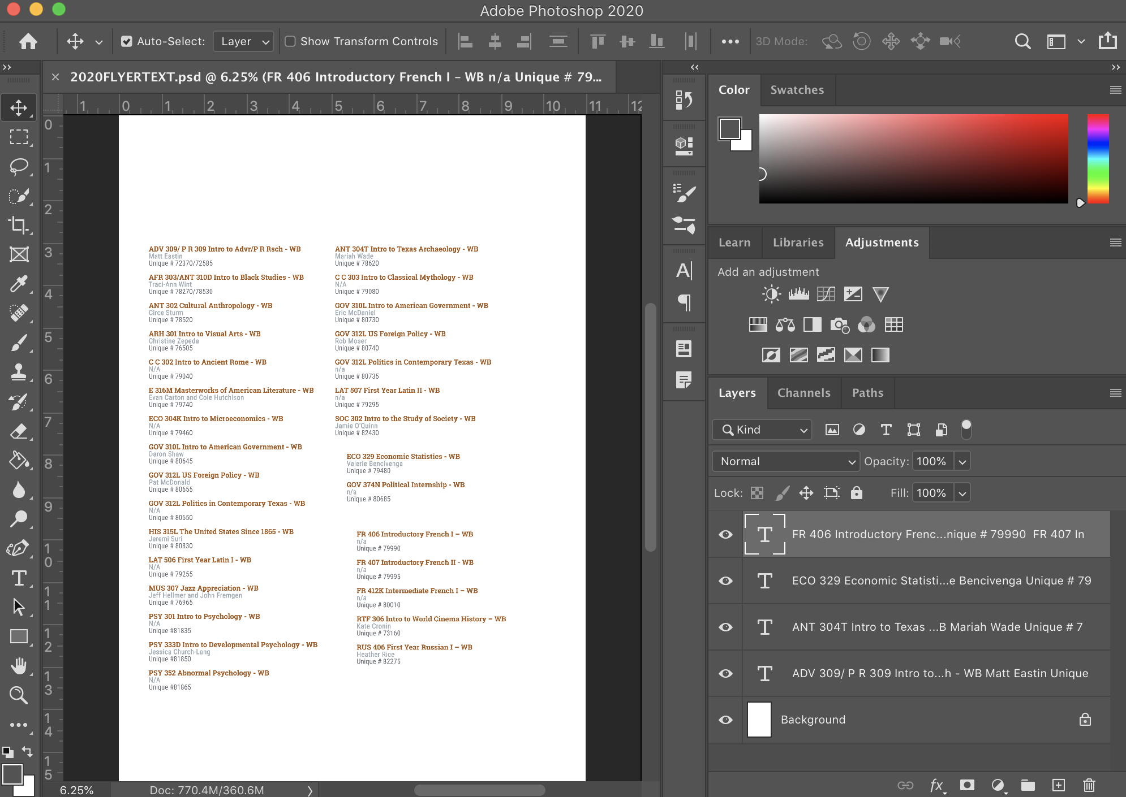Open the Swatches tab
This screenshot has height=797, width=1126.
click(797, 90)
